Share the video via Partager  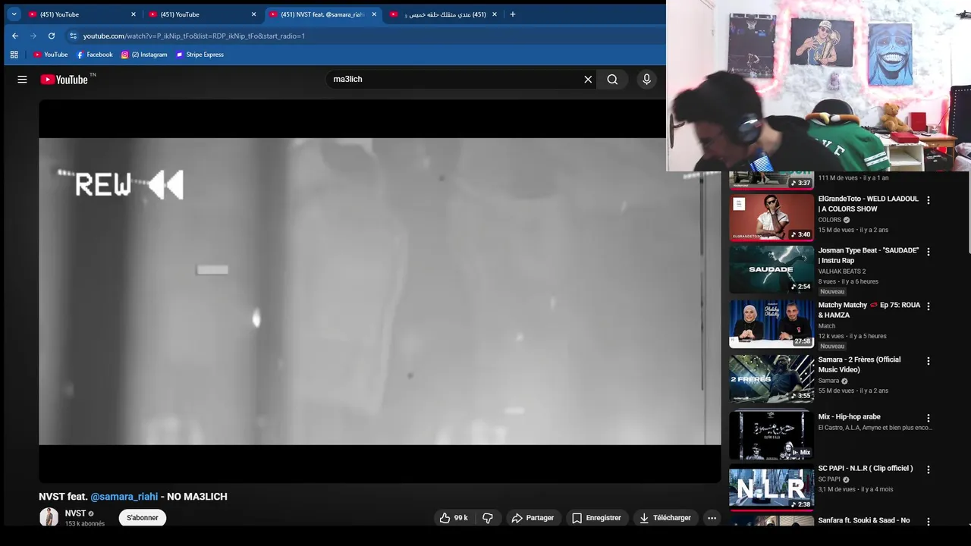click(533, 518)
